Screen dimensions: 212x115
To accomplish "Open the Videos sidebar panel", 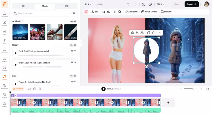I will click(4, 59).
